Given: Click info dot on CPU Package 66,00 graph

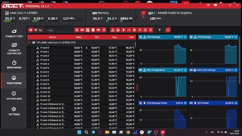Looking at the screenshot, I should [x=236, y=37].
